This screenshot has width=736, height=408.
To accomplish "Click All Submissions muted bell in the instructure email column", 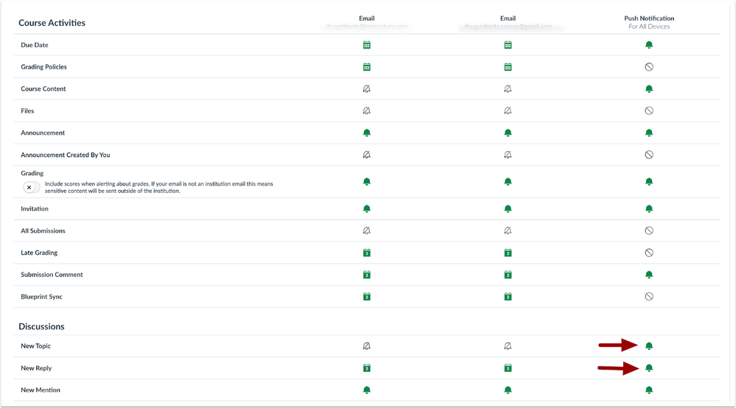I will tap(367, 231).
